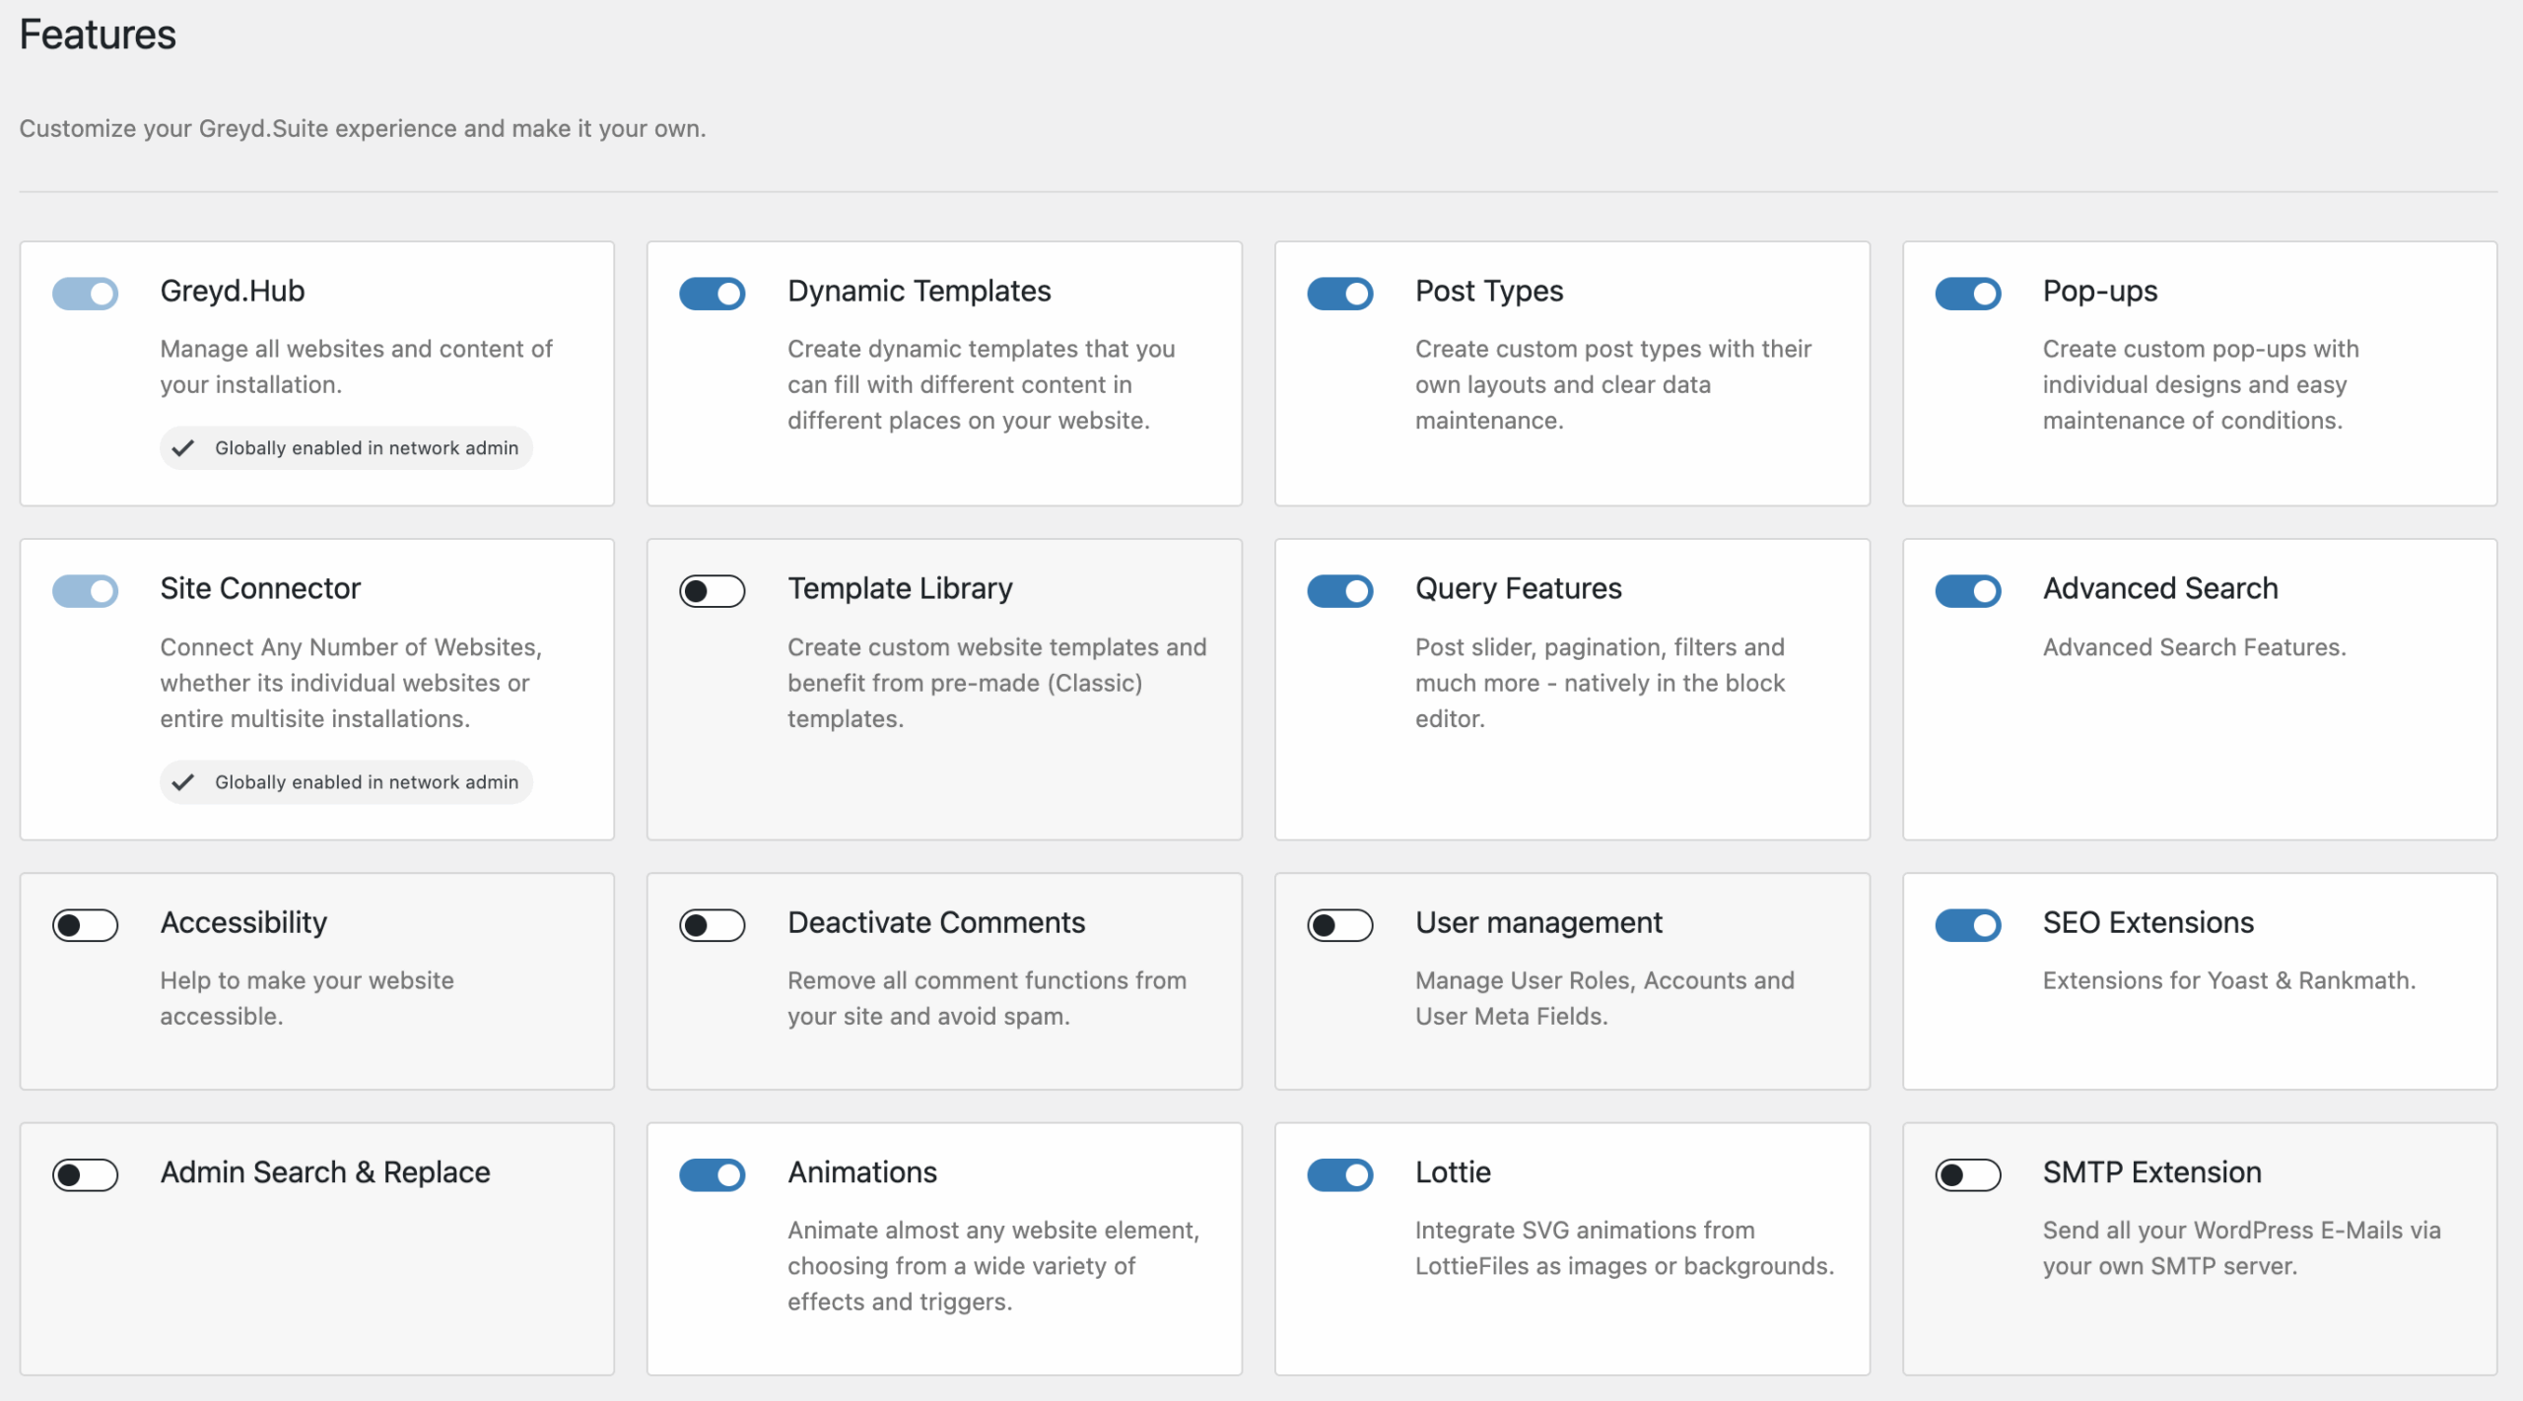Click 'Extensions for Yoast & Rankmath.' text

[2229, 981]
